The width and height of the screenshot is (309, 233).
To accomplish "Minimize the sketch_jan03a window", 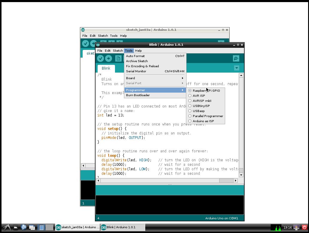I will 219,30.
